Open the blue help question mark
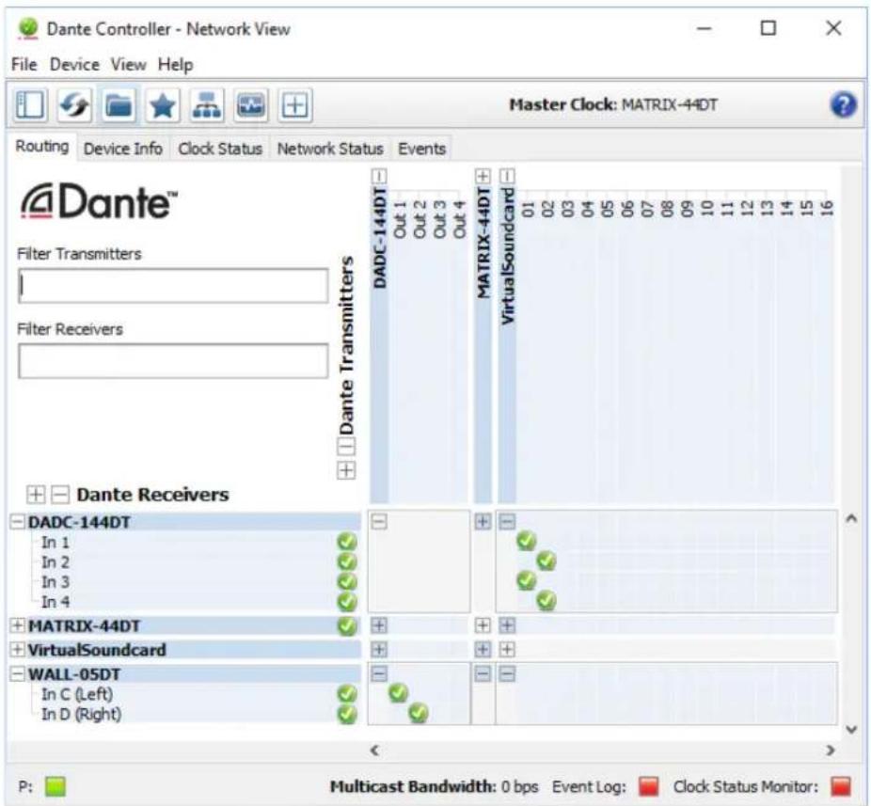 [843, 104]
